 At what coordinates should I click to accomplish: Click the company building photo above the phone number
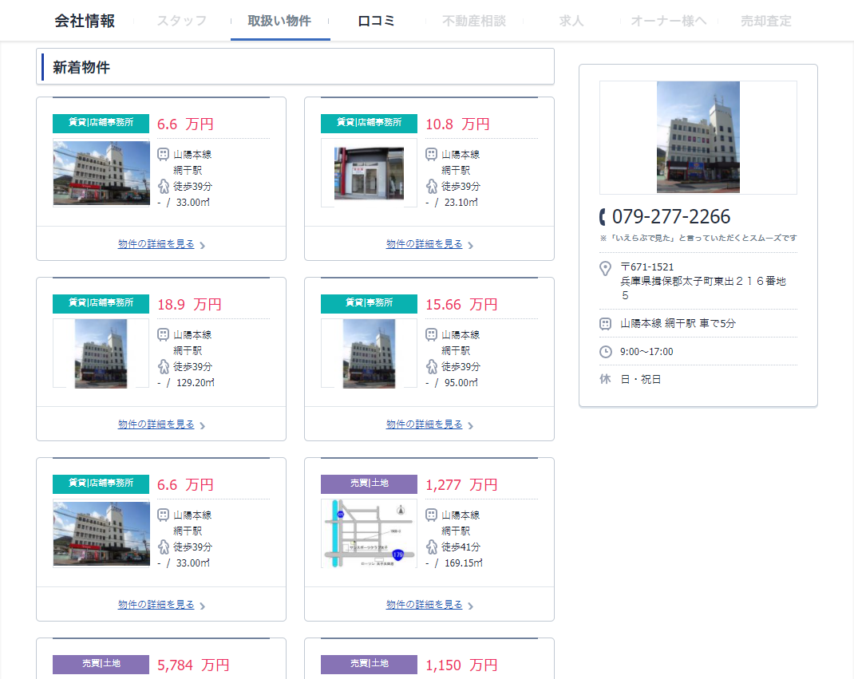point(698,137)
